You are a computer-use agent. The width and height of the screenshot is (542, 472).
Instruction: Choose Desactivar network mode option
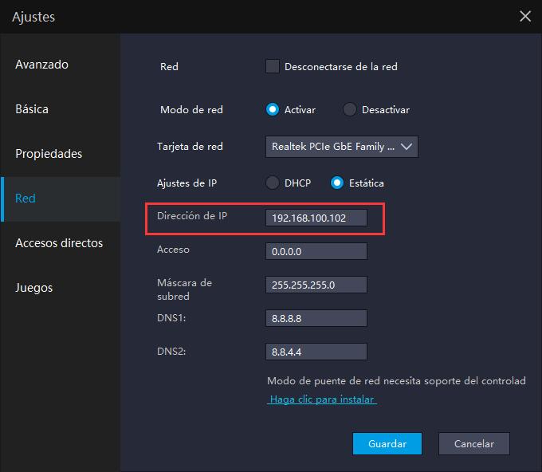[x=350, y=110]
